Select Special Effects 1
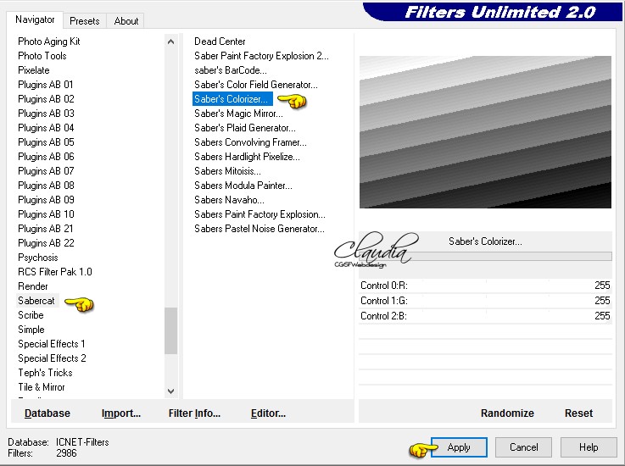Viewport: 625px width, 466px height. (52, 344)
